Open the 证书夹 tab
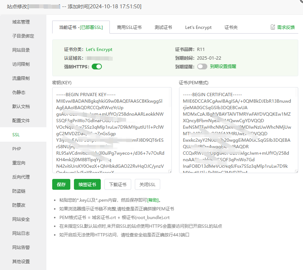 pyautogui.click(x=231, y=27)
